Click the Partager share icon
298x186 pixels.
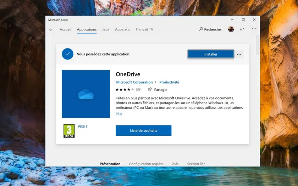[x=150, y=89]
